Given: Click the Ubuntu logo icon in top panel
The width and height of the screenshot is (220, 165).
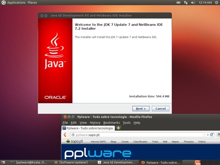Looking at the screenshot, I should point(3,2).
